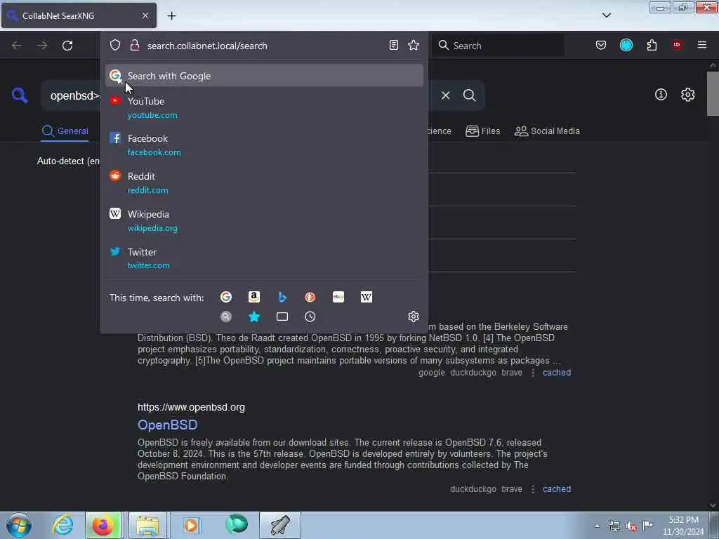This screenshot has width=719, height=539.
Task: Expand options for openbsd.org result (three dots)
Action: (533, 489)
